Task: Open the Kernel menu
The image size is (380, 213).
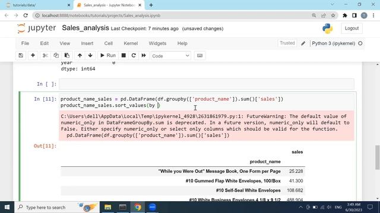Action: 131,43
